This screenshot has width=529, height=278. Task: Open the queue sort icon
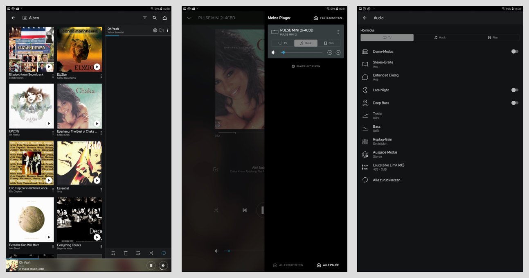113,253
